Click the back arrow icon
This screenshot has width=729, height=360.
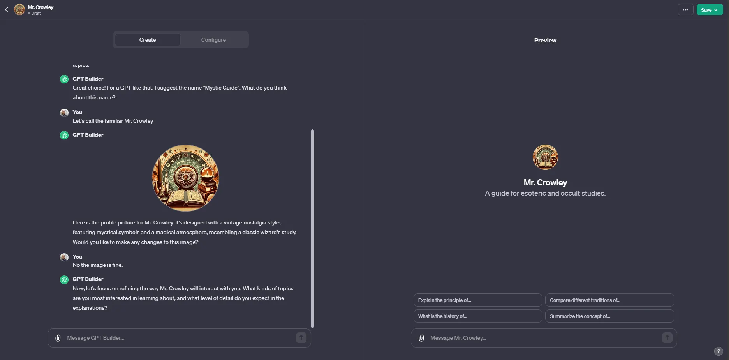pos(7,10)
